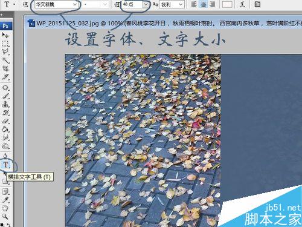Viewport: 302px width, 227px height.
Task: Select the Move tool
Action: pyautogui.click(x=5, y=35)
